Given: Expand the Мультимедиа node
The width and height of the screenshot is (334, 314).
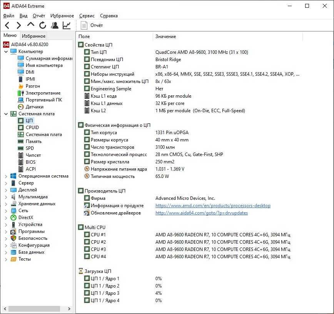Looking at the screenshot, I should [6, 197].
